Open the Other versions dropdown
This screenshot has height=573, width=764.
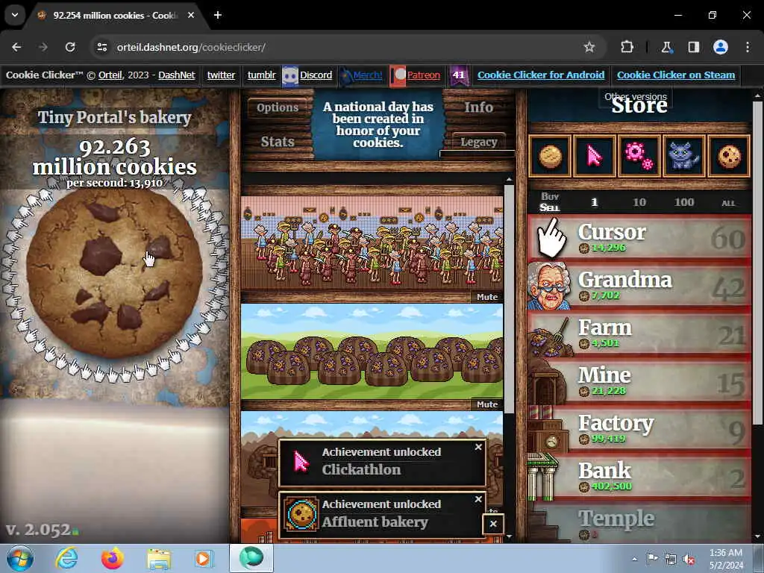[x=636, y=96]
